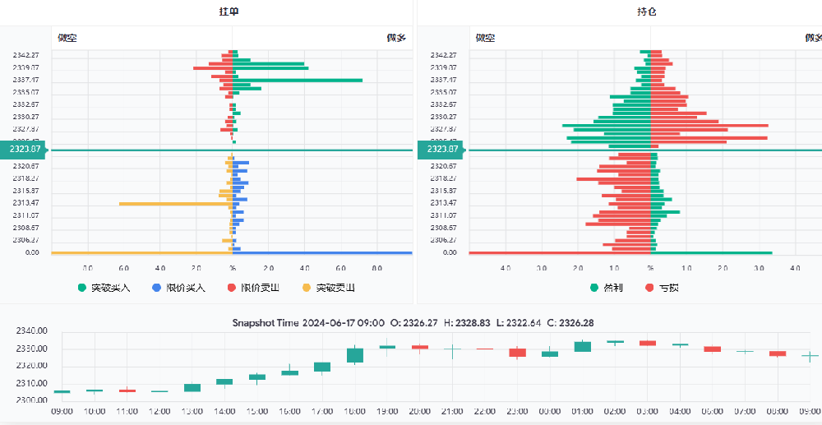Click 做空 label in 挂单 panel
822x425 pixels.
pyautogui.click(x=67, y=38)
